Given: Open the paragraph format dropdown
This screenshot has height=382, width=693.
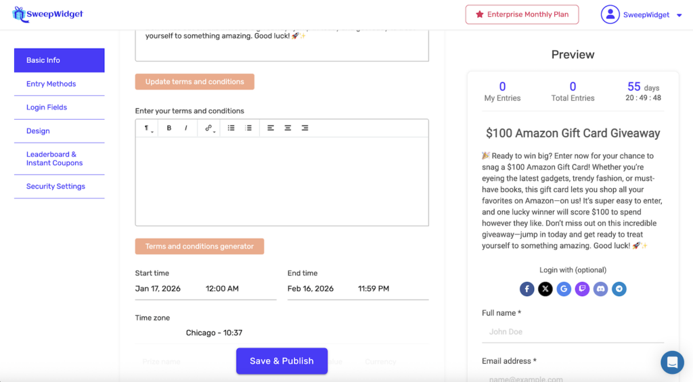Looking at the screenshot, I should (x=147, y=128).
